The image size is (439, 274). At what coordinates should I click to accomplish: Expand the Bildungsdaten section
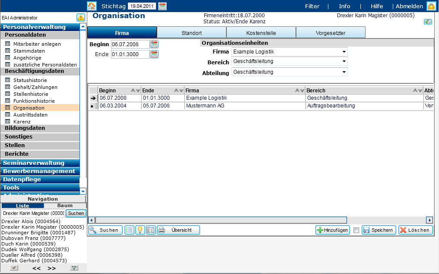coord(40,128)
